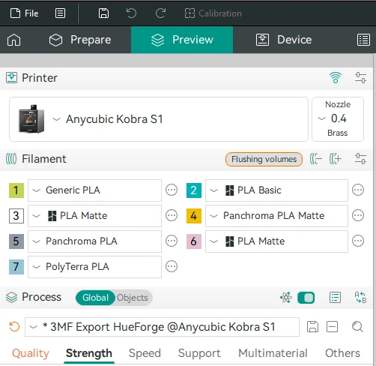Save the current process preset
Viewport: 376px width, 366px height.
point(312,327)
